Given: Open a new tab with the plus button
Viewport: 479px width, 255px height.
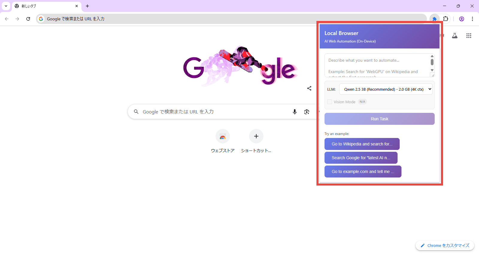Looking at the screenshot, I should tap(87, 6).
